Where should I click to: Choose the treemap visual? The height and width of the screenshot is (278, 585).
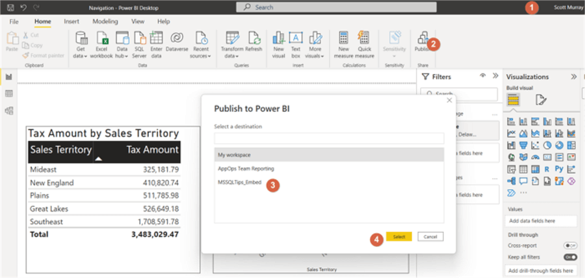[571, 145]
